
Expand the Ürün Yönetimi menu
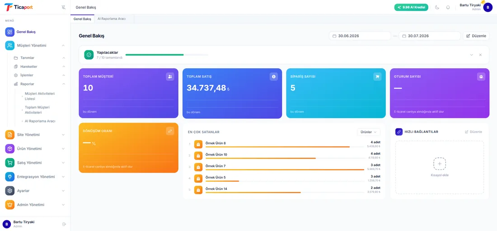[63, 149]
